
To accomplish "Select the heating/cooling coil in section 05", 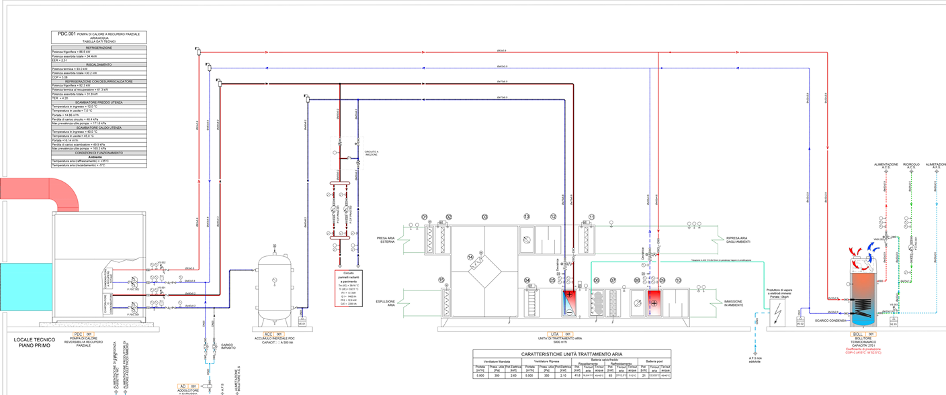I will [x=569, y=303].
